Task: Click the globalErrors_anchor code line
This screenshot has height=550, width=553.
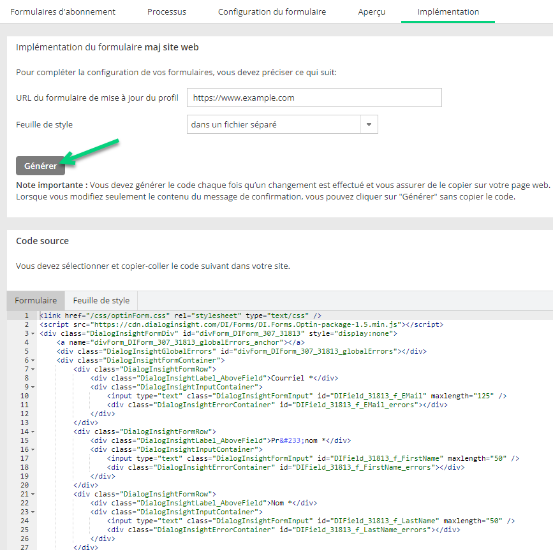Action: (x=181, y=342)
